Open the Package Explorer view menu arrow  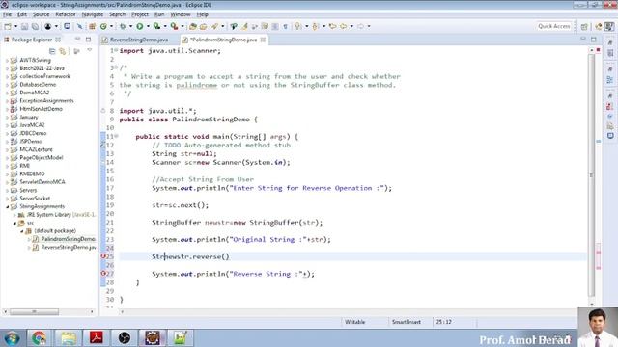pos(90,51)
